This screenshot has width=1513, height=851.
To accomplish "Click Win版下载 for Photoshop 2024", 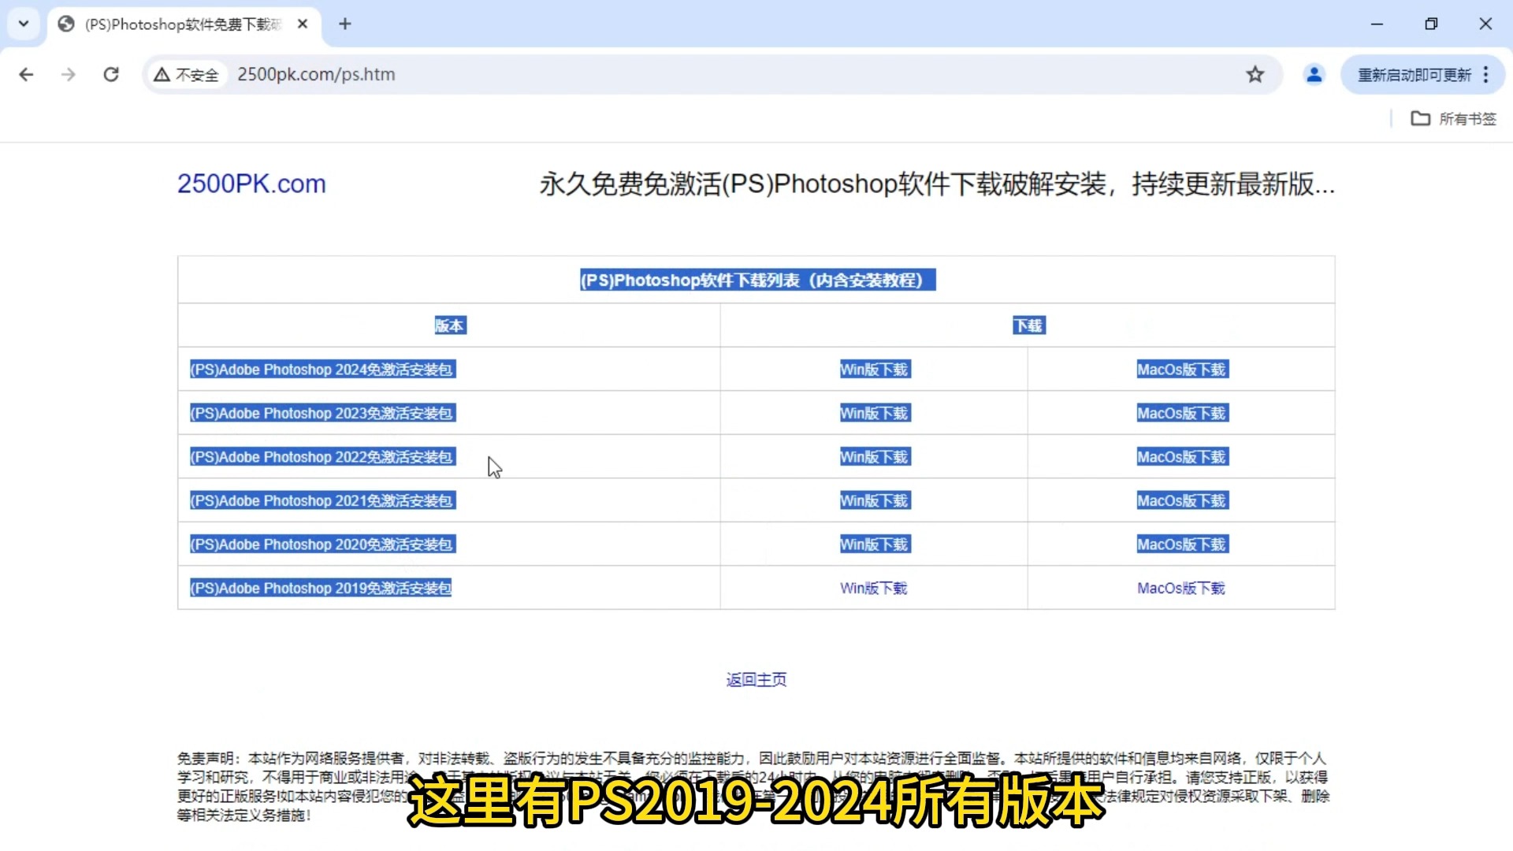I will click(875, 370).
